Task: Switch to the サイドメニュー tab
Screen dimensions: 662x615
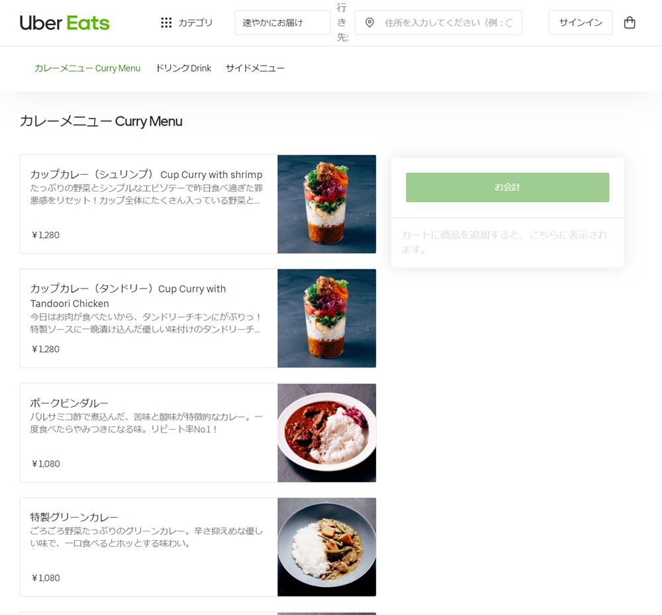Action: click(x=255, y=68)
